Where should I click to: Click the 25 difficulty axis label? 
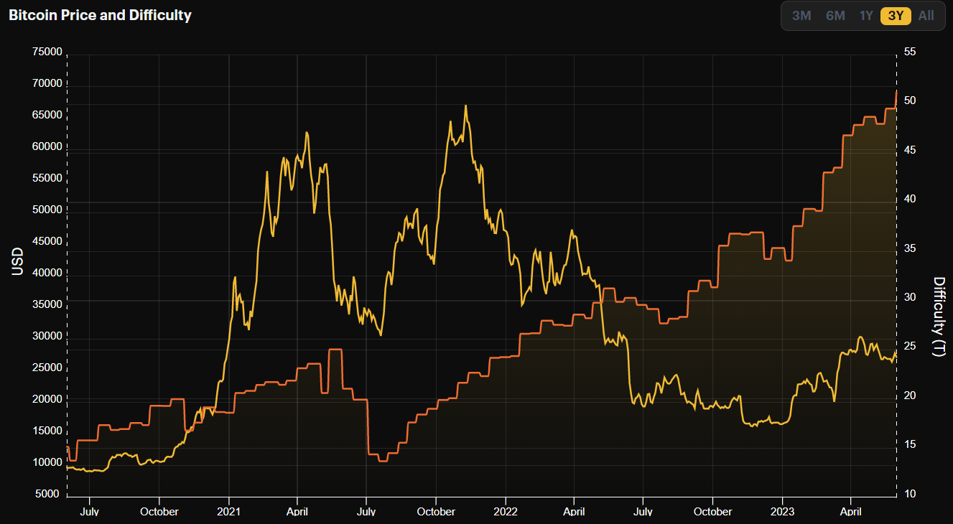[909, 347]
